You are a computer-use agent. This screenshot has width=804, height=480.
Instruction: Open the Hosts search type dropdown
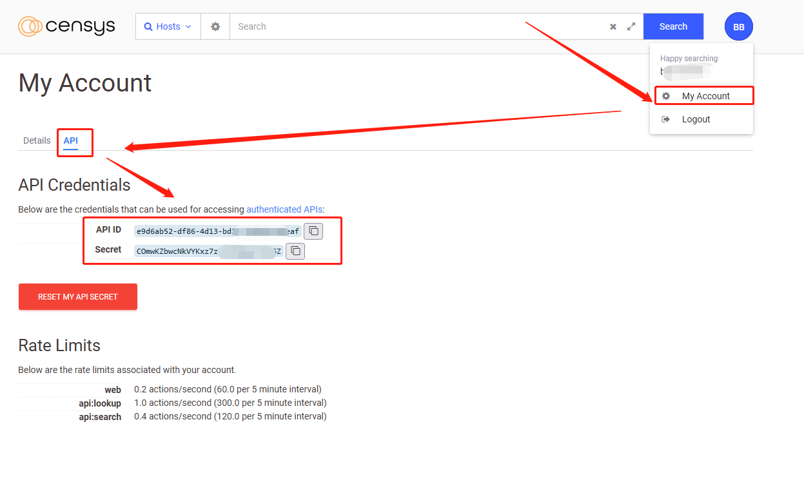coord(168,26)
